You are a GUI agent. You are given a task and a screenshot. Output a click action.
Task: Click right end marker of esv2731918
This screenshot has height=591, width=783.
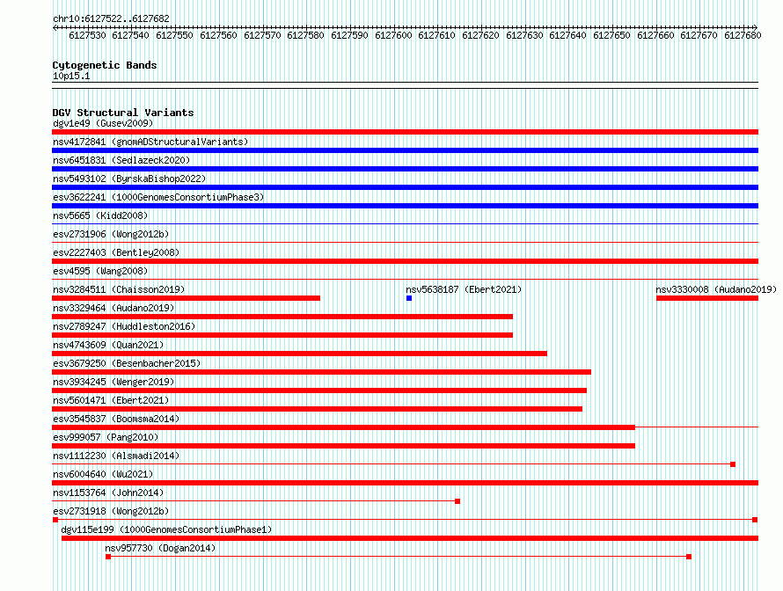pyautogui.click(x=755, y=520)
